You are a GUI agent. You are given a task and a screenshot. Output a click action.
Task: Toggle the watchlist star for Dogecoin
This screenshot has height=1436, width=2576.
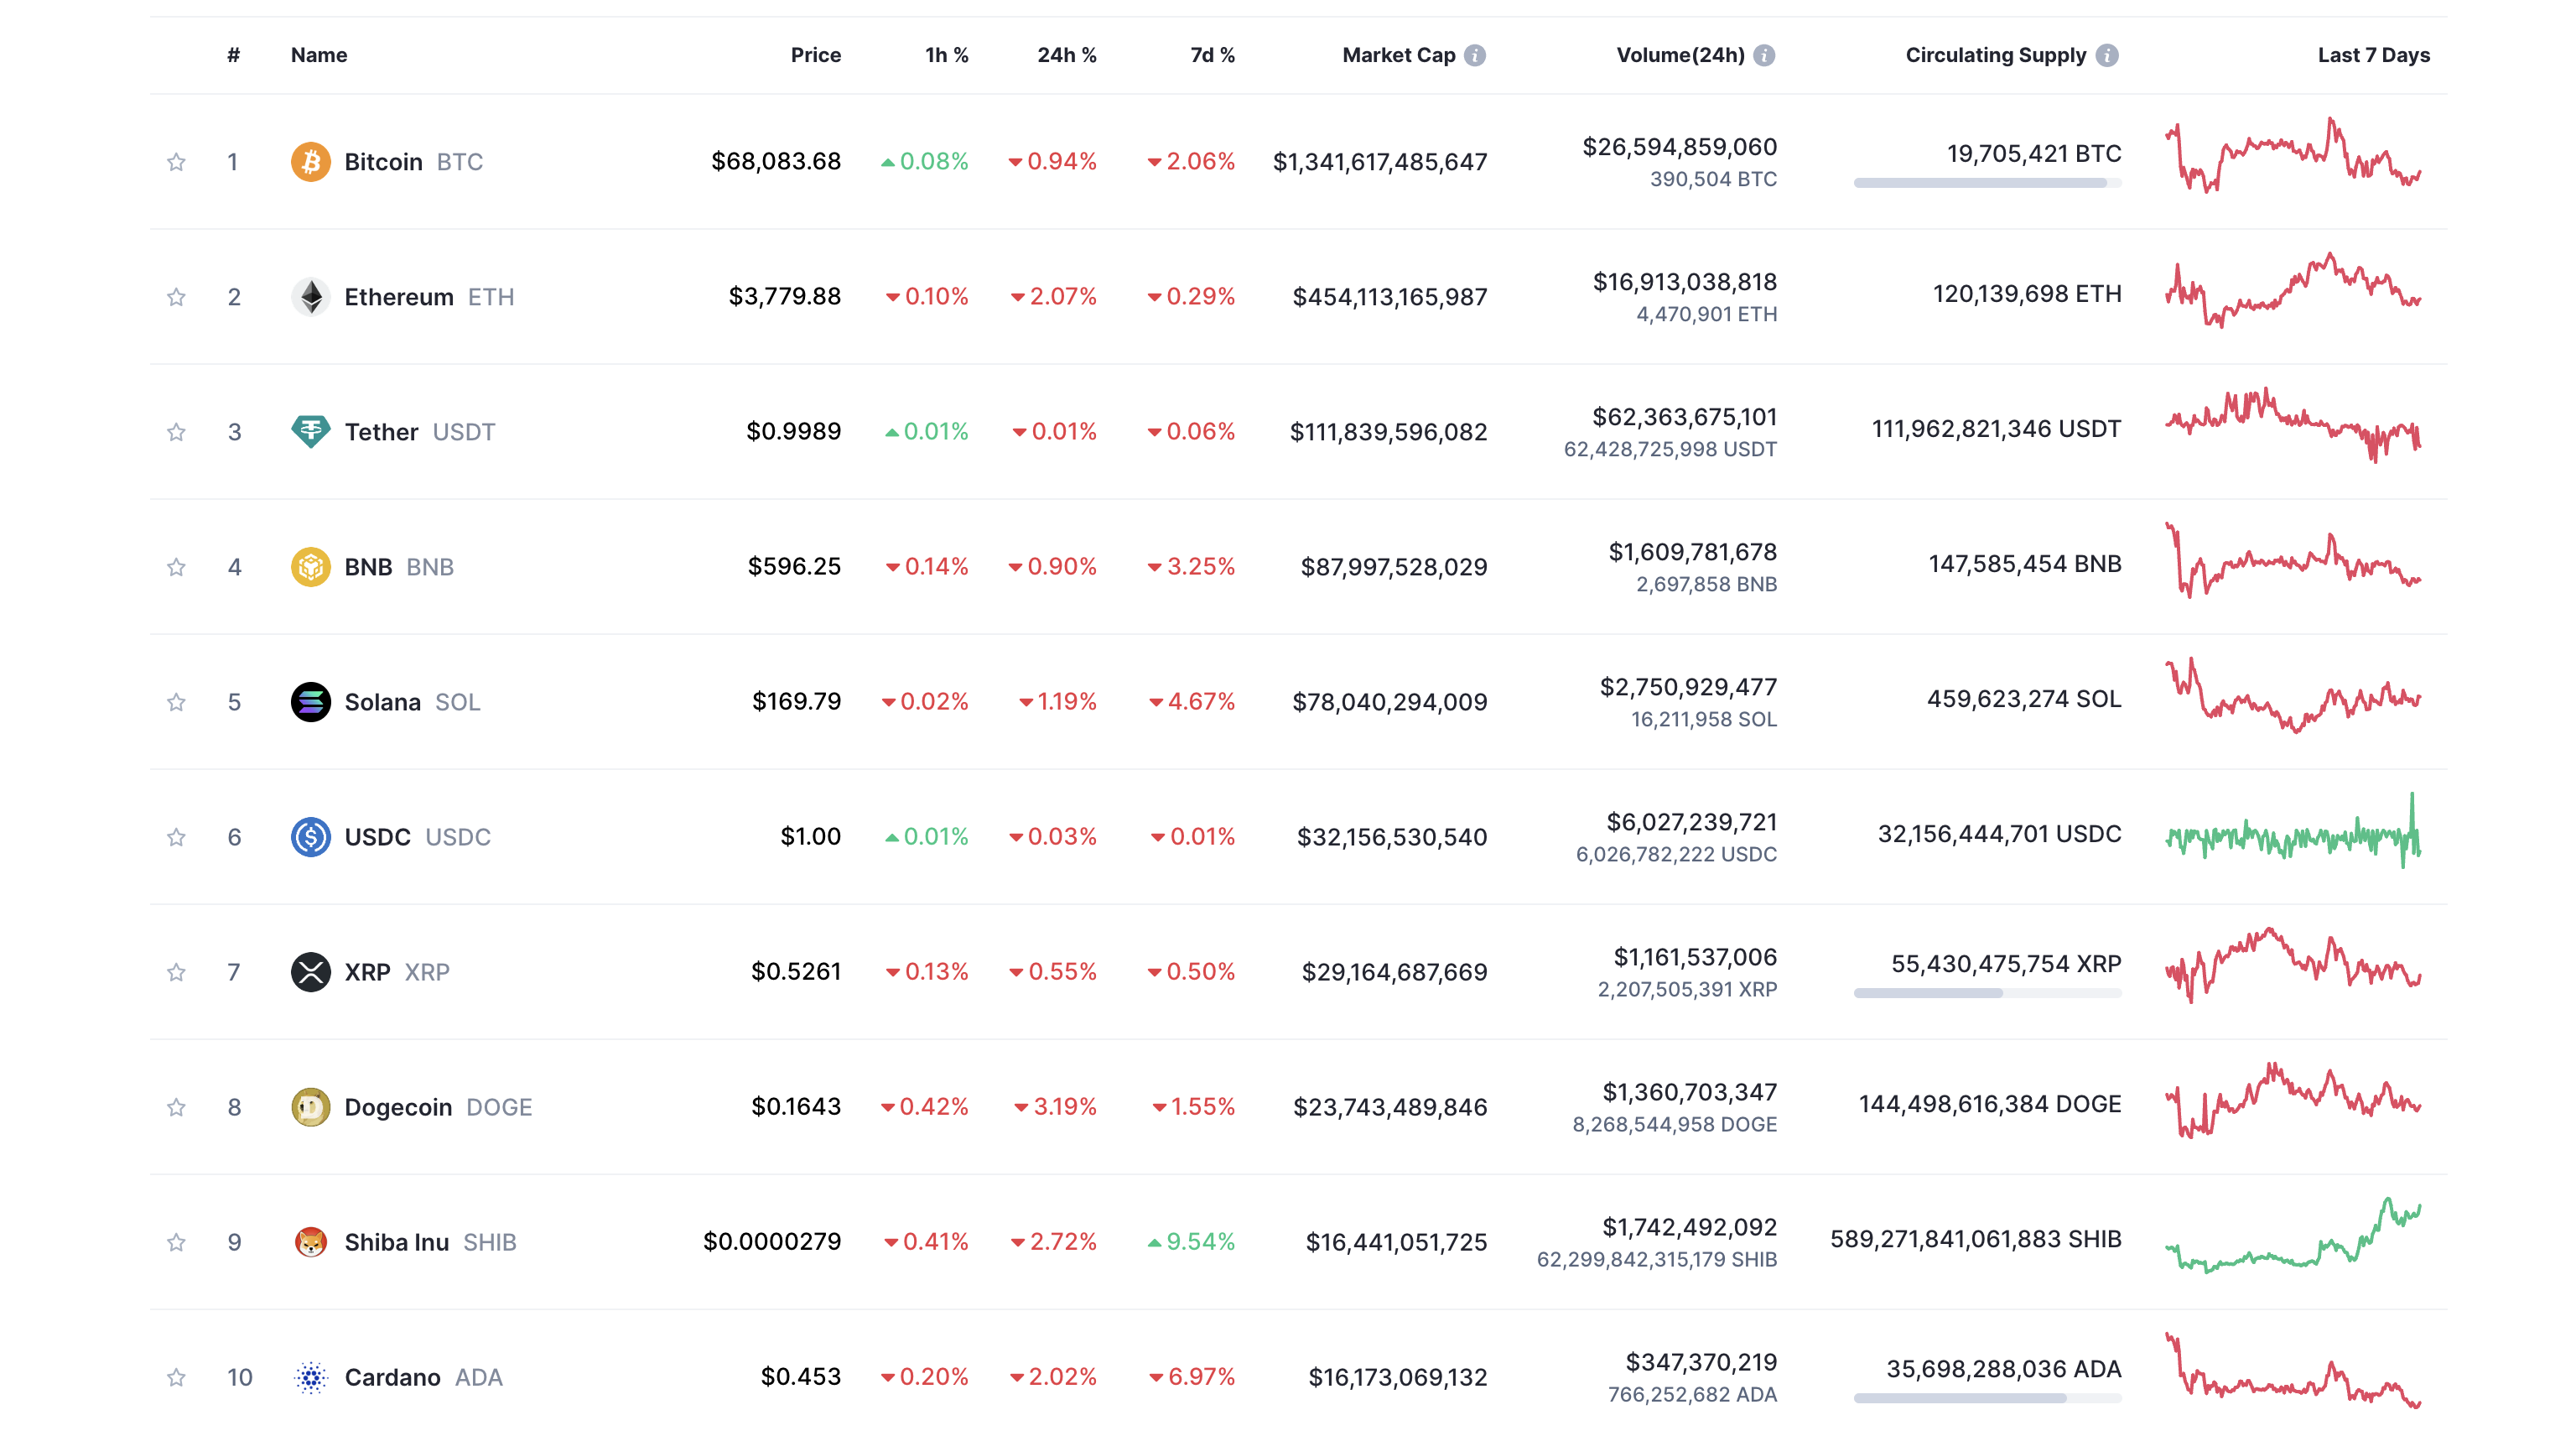176,1106
